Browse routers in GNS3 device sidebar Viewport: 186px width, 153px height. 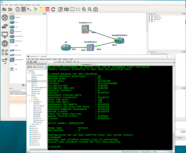(5, 18)
